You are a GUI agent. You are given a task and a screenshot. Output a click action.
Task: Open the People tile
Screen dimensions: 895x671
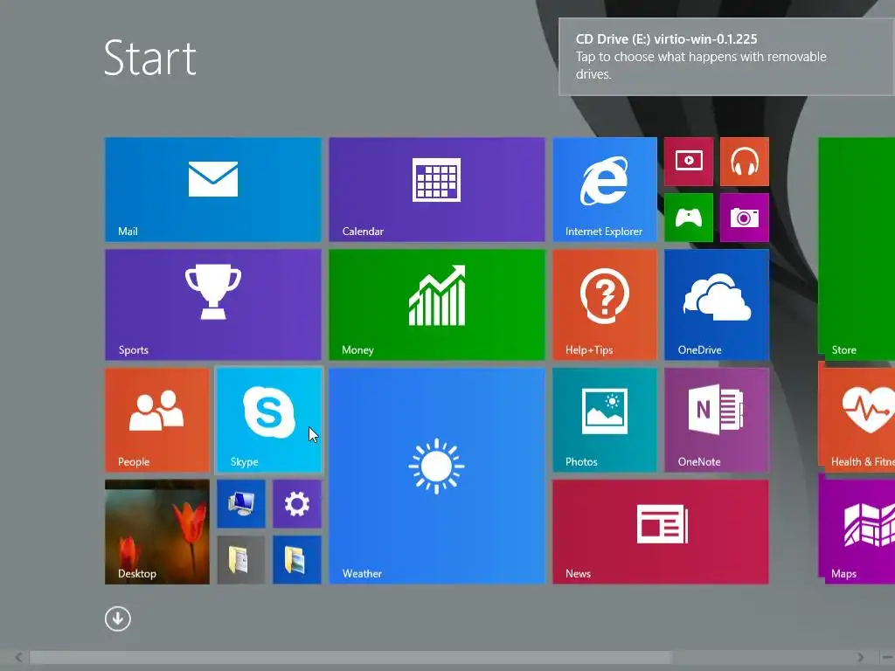coord(157,420)
